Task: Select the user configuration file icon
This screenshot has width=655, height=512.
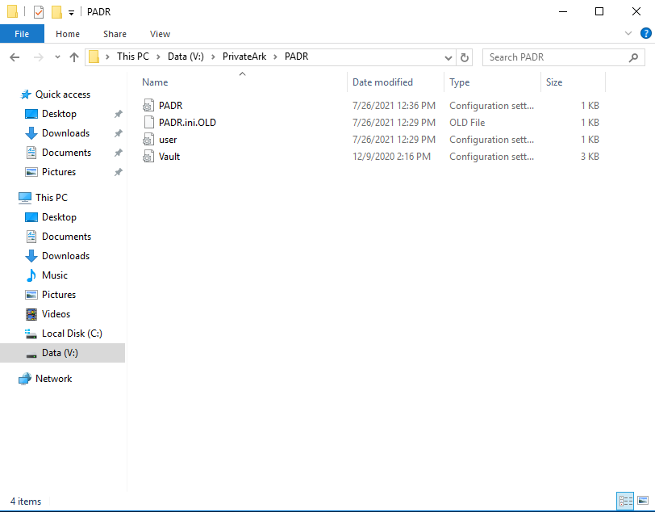Action: coord(148,139)
